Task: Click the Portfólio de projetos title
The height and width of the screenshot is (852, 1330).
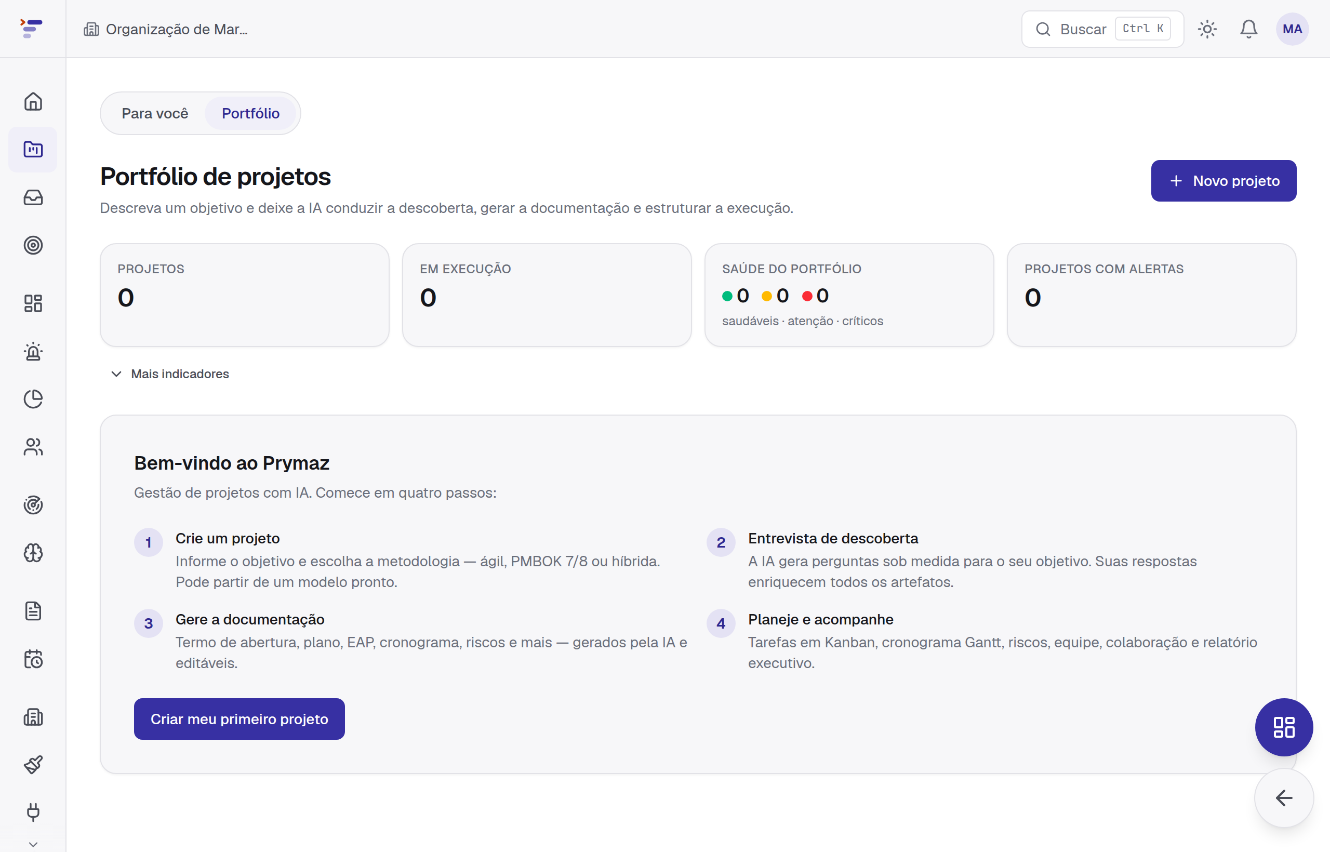Action: click(x=215, y=177)
